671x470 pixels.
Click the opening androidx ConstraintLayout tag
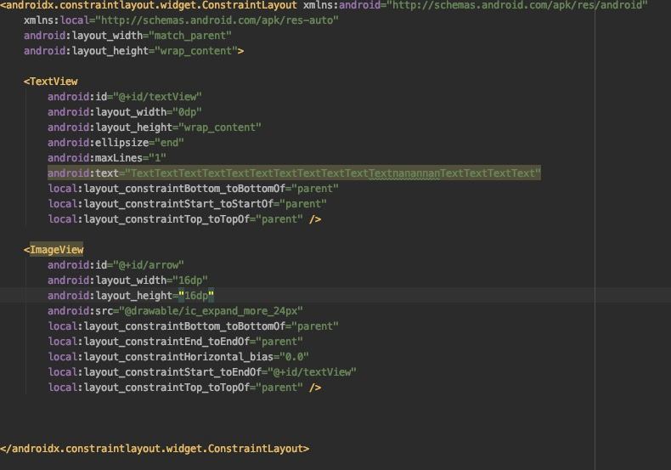tap(149, 5)
